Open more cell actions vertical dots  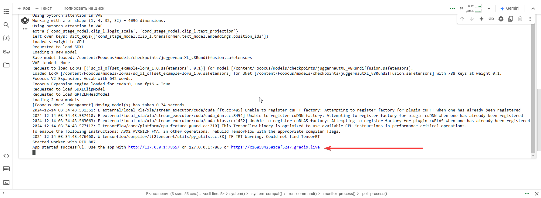530,19
